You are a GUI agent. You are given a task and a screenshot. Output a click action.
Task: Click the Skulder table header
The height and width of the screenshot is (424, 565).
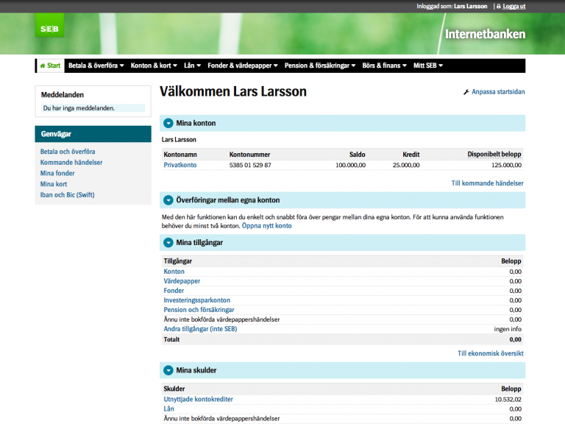coord(174,389)
